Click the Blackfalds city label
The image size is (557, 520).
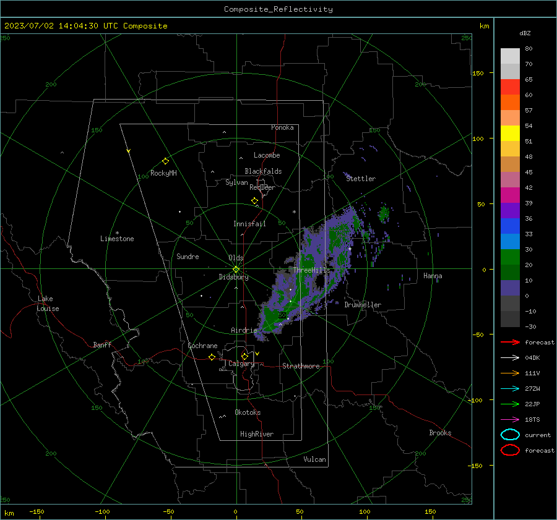click(x=263, y=171)
